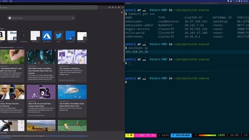
Task: Toggle the Firefox sidebars toolbar icon
Action: 112,7
